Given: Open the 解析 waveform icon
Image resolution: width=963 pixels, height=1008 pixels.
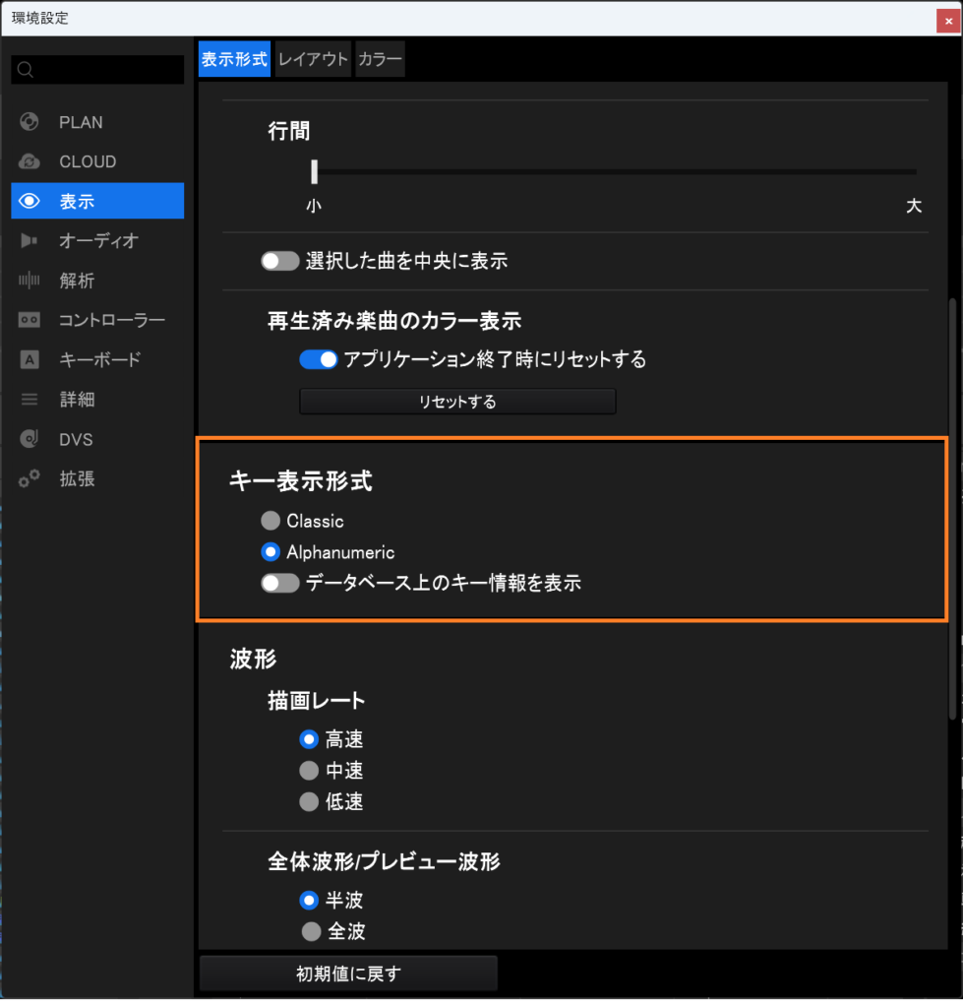Looking at the screenshot, I should coord(30,281).
